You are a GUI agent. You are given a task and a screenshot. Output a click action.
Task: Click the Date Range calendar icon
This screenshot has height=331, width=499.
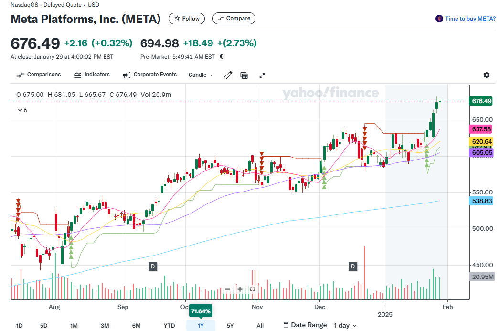click(x=286, y=325)
